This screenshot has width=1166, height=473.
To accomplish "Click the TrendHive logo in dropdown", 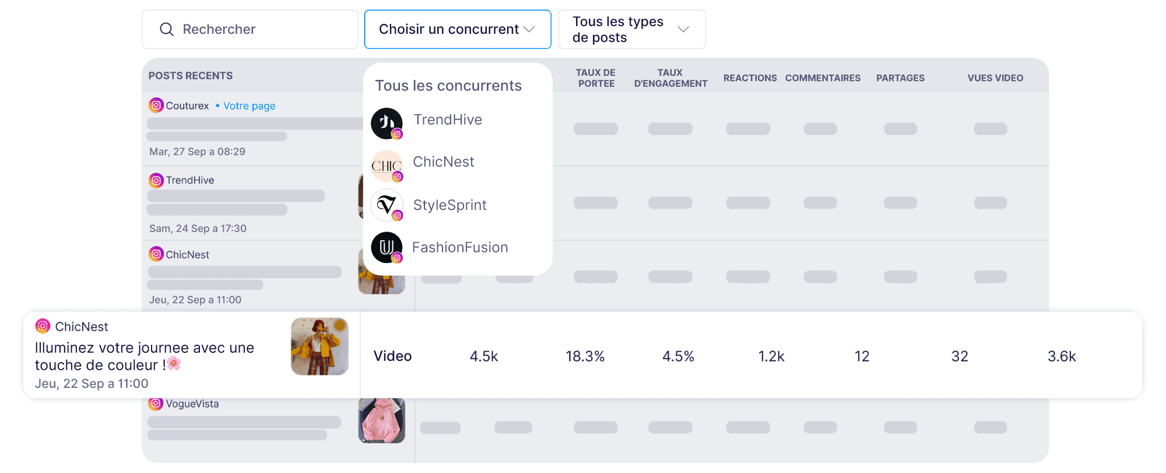I will [387, 123].
